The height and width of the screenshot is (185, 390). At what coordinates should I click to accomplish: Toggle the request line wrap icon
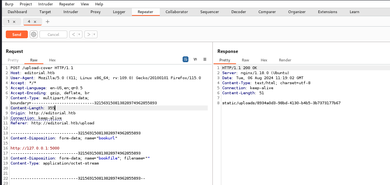185,59
